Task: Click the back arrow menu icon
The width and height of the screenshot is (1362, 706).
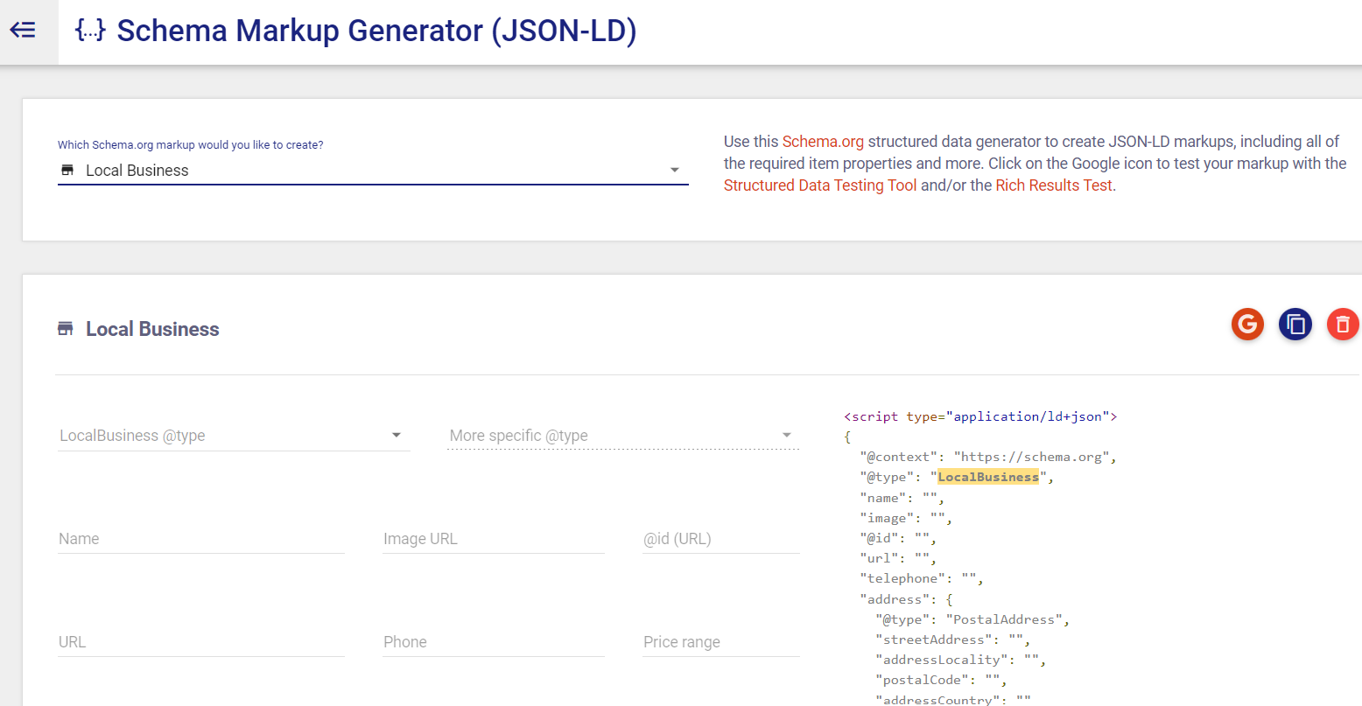Action: coord(23,31)
